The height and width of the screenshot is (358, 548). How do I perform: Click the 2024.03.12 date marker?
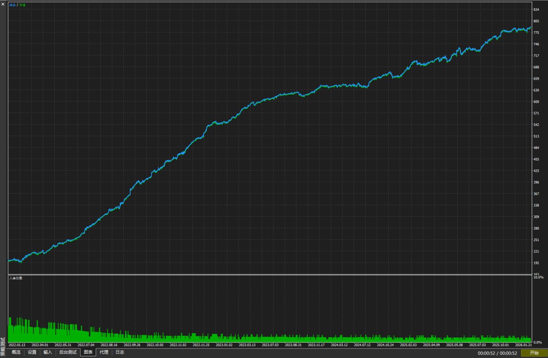(339, 345)
